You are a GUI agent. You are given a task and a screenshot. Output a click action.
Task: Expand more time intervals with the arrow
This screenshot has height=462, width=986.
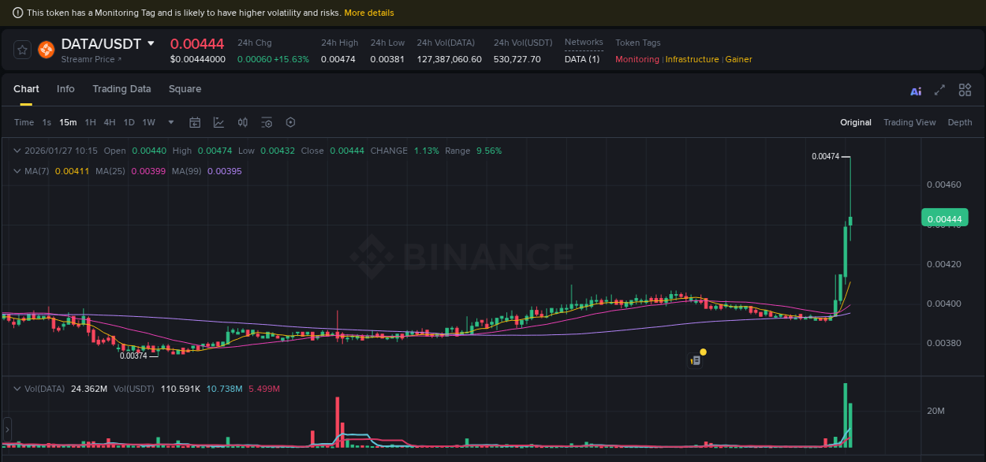click(x=170, y=122)
